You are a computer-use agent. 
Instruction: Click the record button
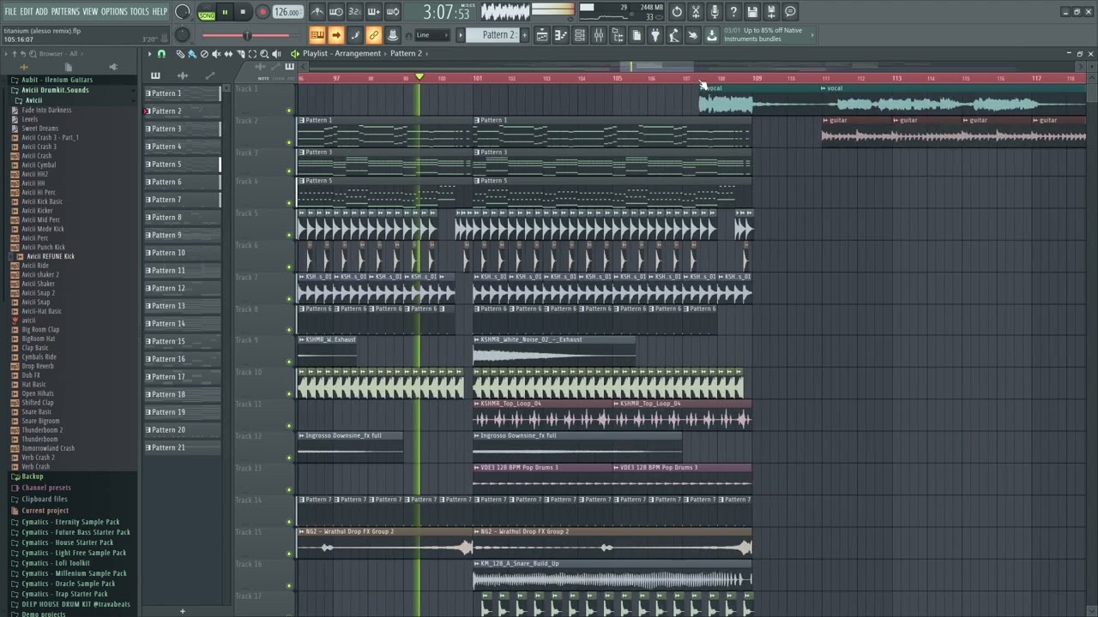262,12
